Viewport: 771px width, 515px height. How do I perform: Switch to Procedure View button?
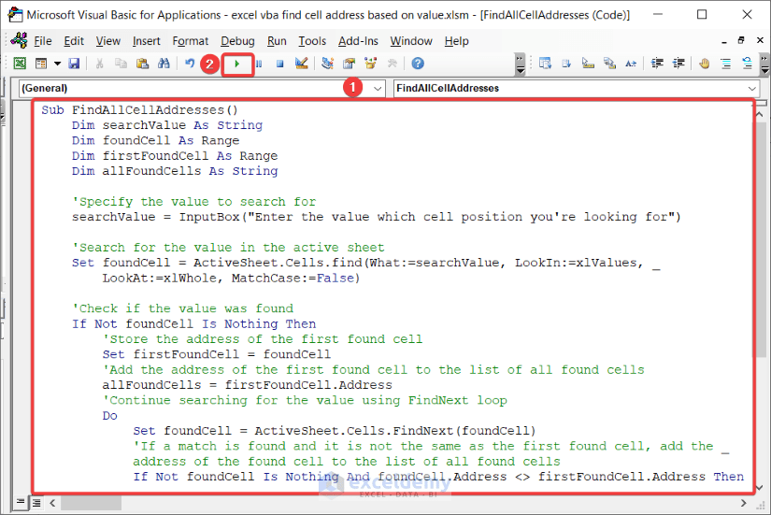coord(21,502)
